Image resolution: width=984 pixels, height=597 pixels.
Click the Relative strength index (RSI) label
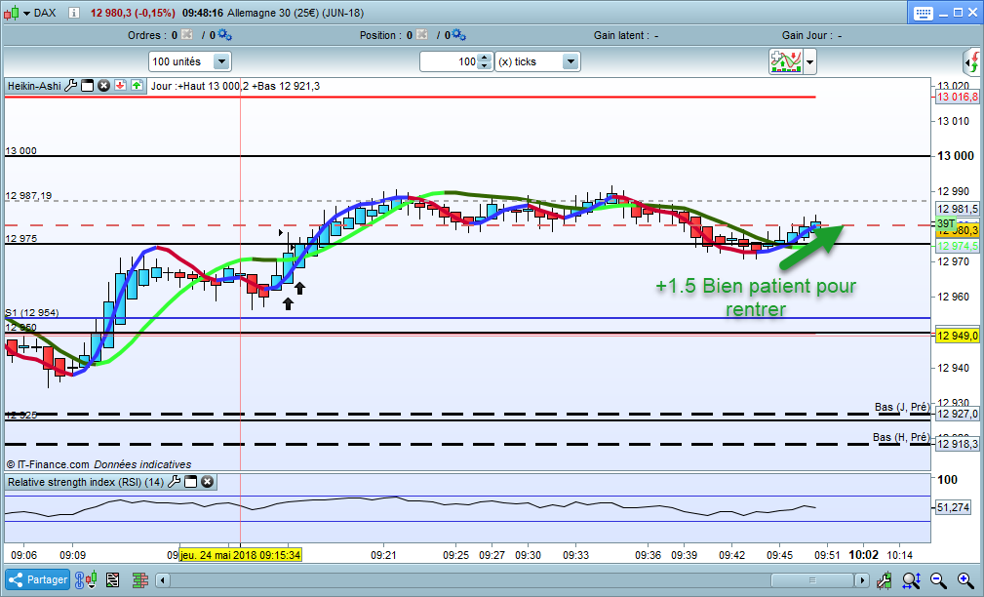tap(86, 482)
